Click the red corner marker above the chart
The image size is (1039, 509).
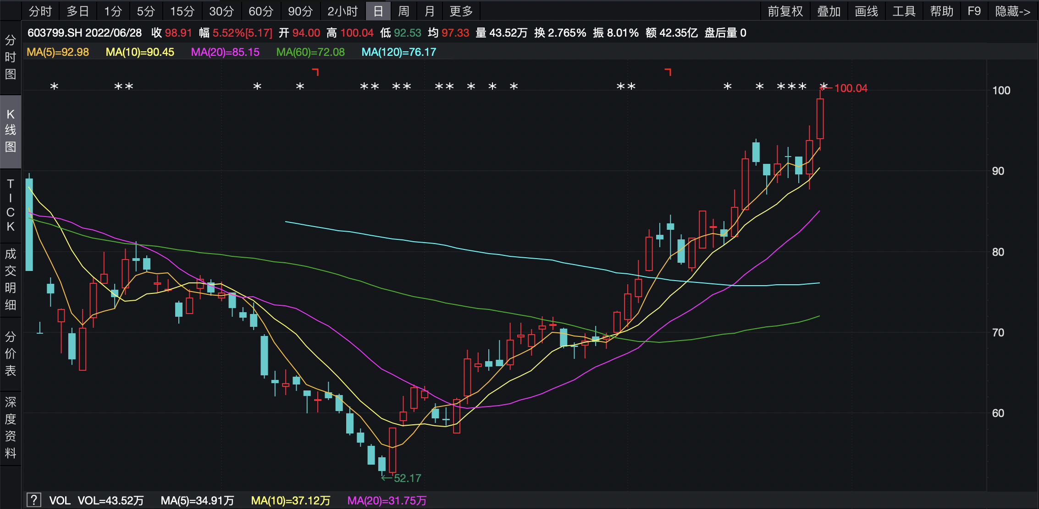[315, 72]
